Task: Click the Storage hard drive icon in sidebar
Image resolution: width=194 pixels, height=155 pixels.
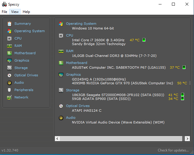Action: [9, 68]
